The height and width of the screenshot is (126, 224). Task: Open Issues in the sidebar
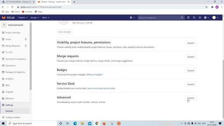pyautogui.click(x=8, y=39)
